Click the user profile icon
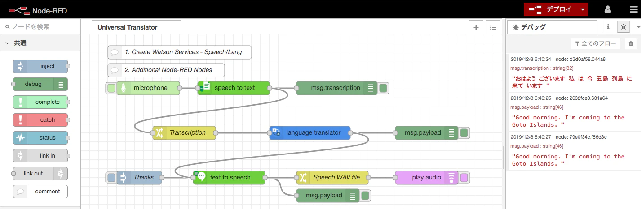 [607, 9]
